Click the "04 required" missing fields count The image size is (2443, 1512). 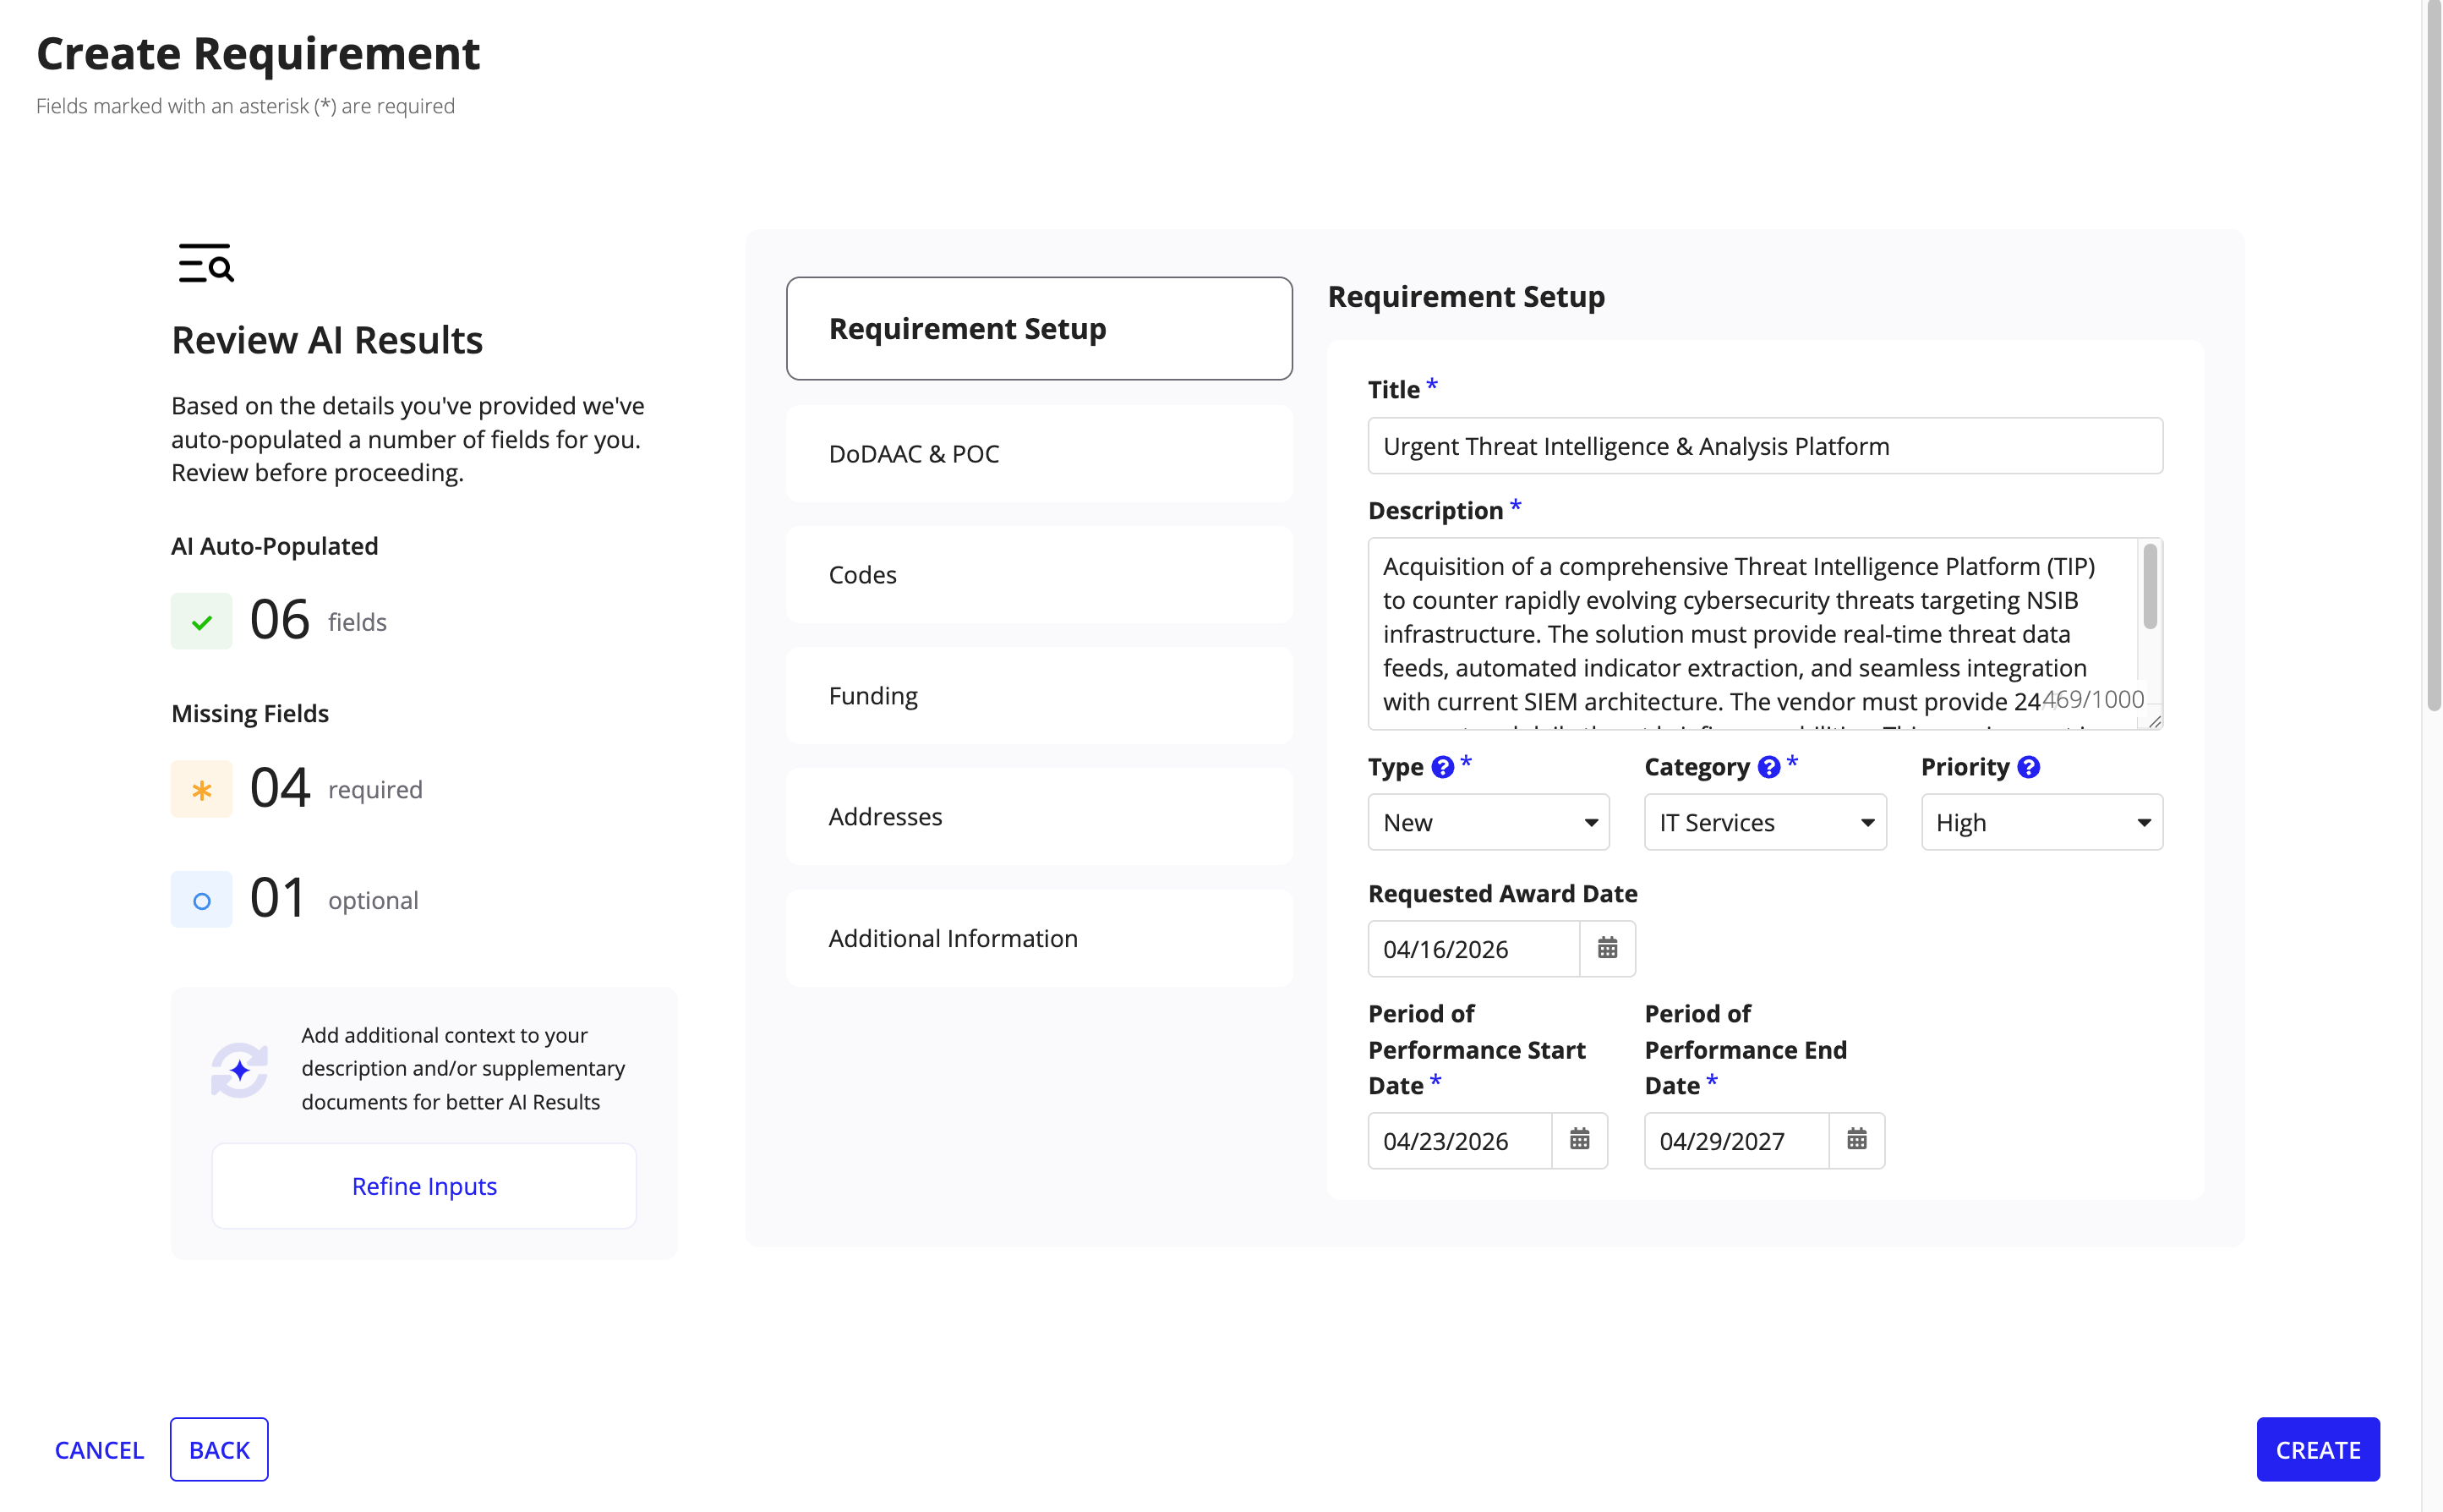point(336,789)
